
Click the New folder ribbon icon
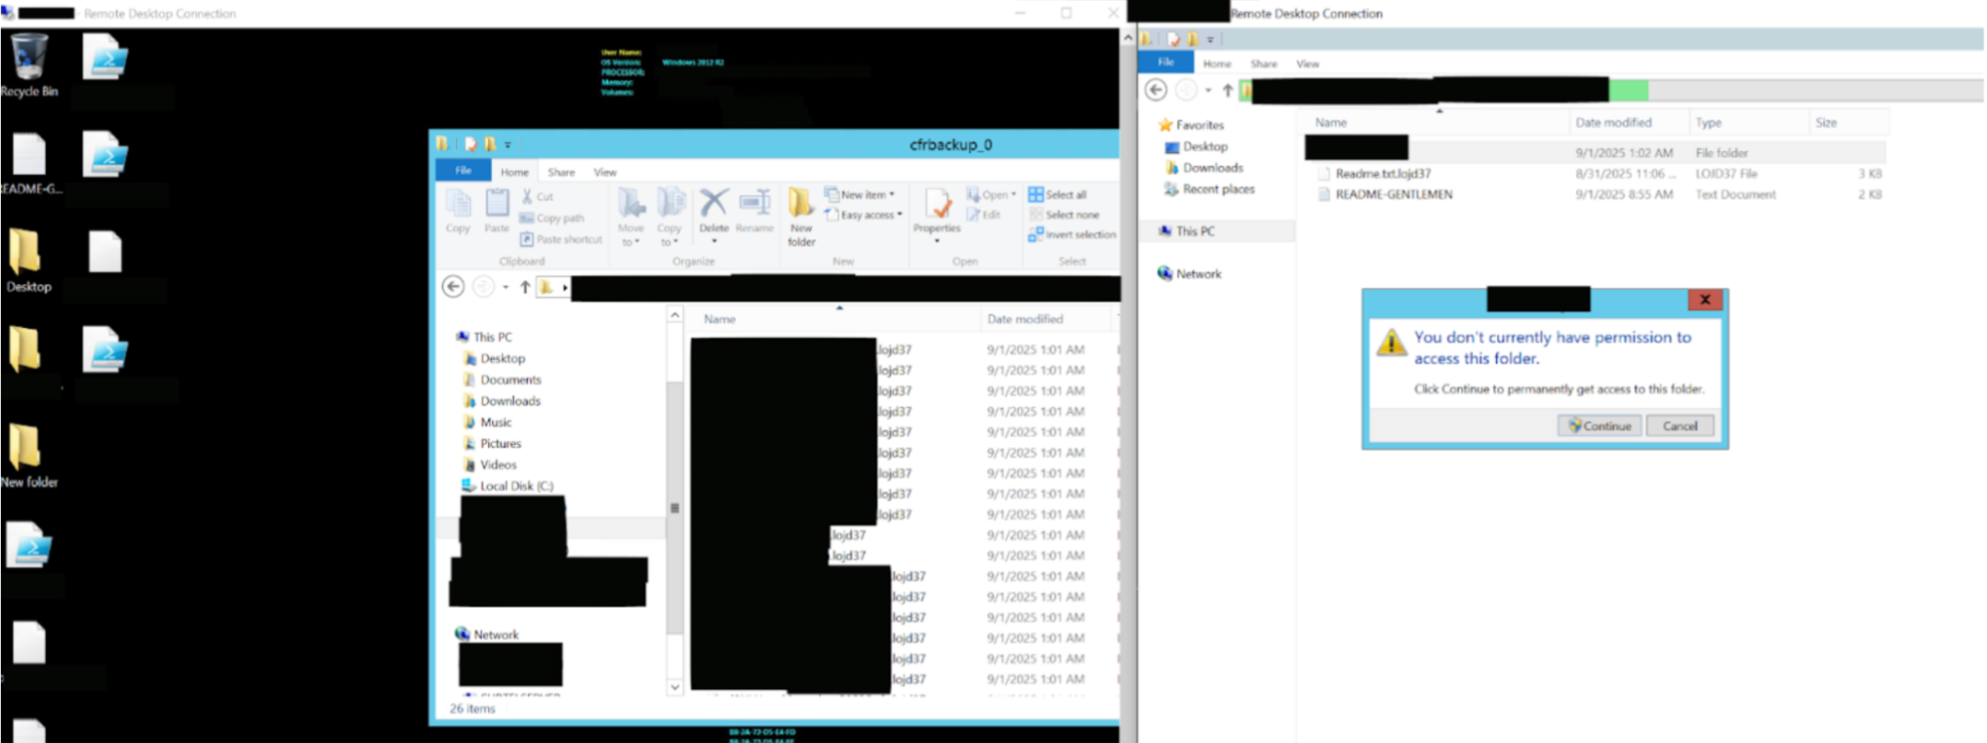pyautogui.click(x=801, y=217)
